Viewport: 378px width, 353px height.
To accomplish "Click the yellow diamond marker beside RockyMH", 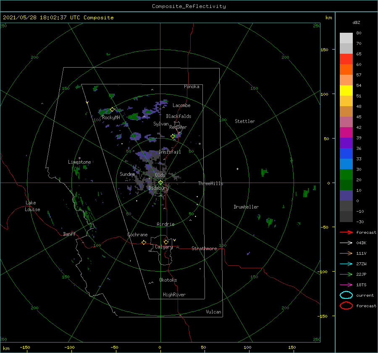I will [112, 110].
